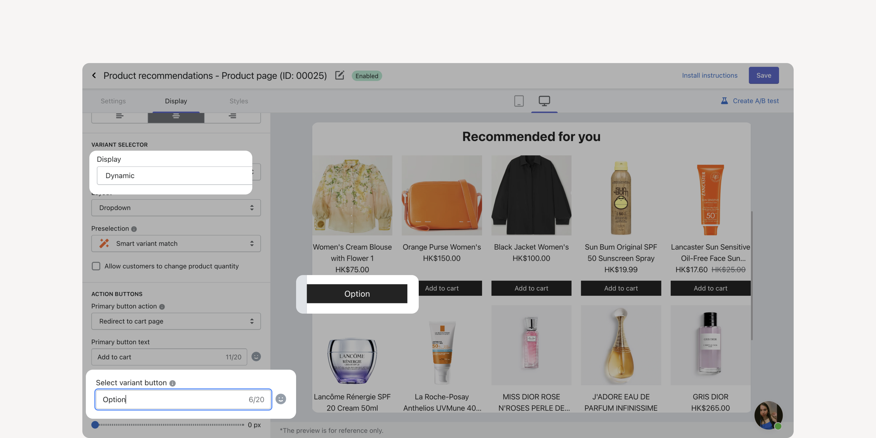Open emoji picker next to Option field

(x=281, y=399)
